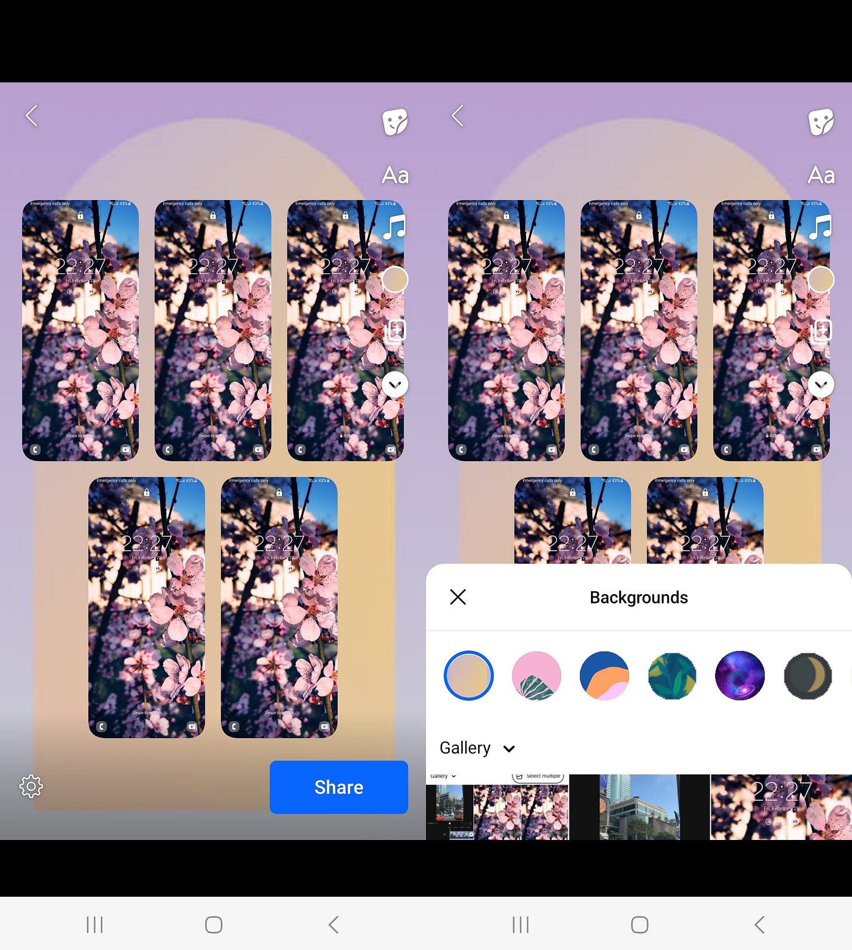Open stickers on the right screen
The image size is (852, 950).
821,122
